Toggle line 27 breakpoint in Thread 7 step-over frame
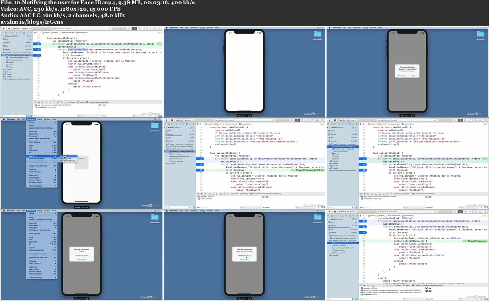 363,221
